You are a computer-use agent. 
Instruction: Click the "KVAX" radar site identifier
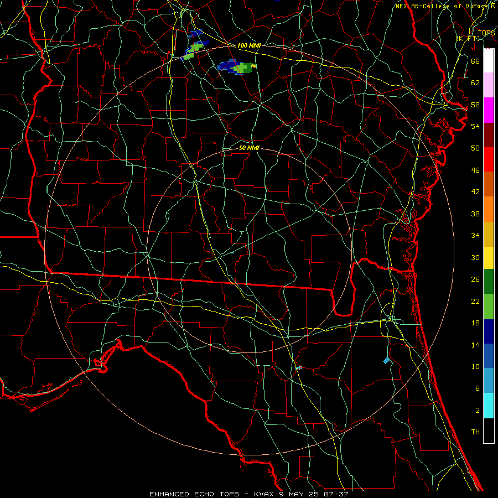[x=265, y=494]
